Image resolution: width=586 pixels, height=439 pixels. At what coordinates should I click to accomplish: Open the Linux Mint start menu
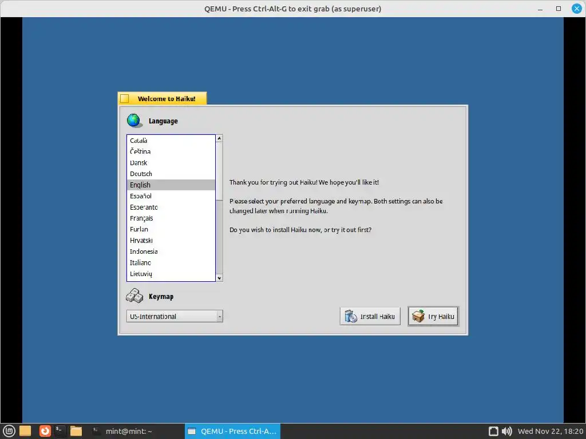pyautogui.click(x=9, y=431)
